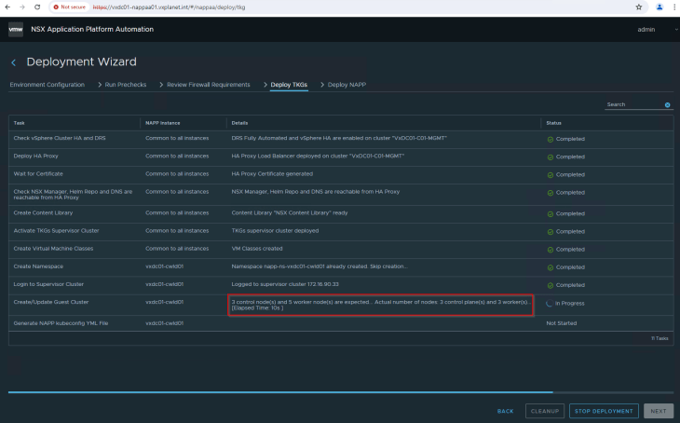This screenshot has width=680, height=423.
Task: Select the Deploy TKGs step
Action: coord(289,85)
